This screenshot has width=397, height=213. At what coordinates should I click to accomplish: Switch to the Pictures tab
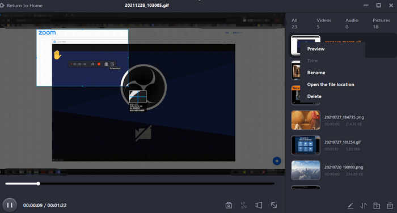click(x=381, y=23)
